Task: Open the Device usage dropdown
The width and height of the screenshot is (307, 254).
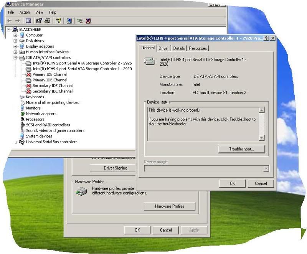Action: (x=266, y=169)
